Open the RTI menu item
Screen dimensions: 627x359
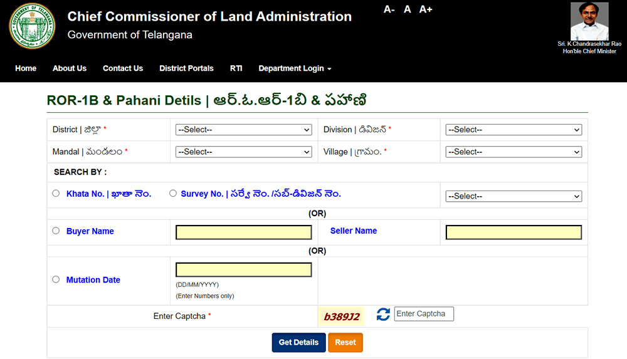click(x=236, y=68)
